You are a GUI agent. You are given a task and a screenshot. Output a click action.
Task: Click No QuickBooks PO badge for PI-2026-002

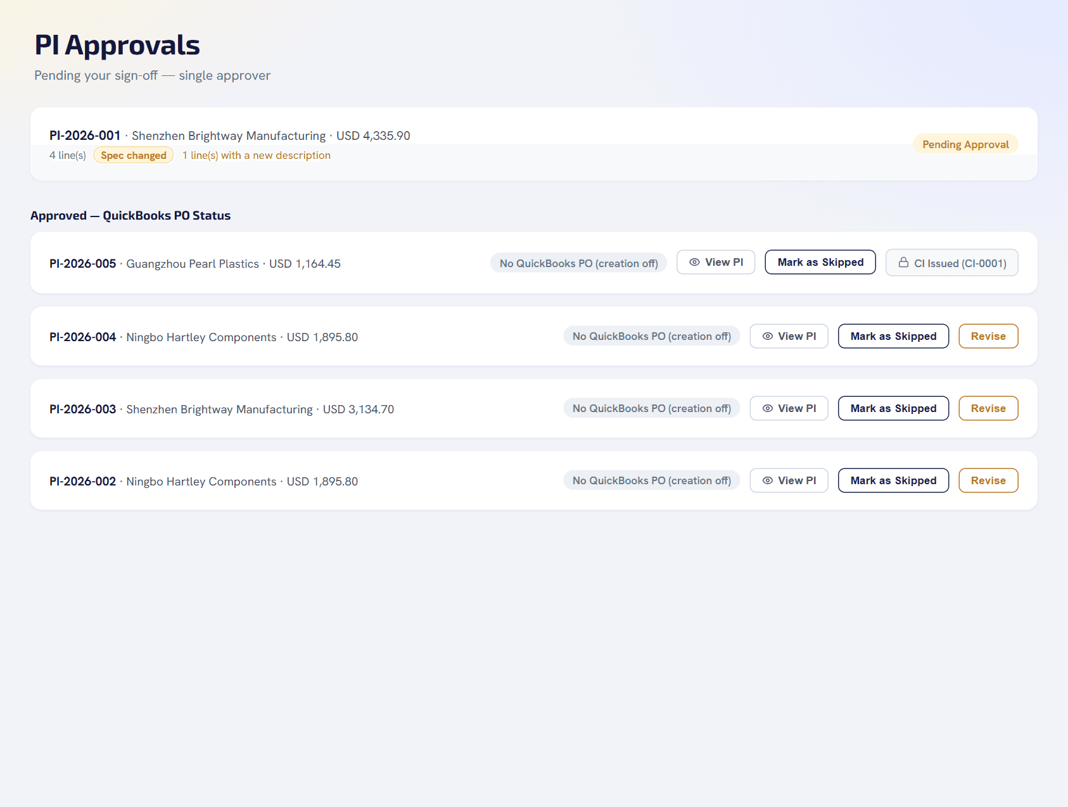(652, 480)
